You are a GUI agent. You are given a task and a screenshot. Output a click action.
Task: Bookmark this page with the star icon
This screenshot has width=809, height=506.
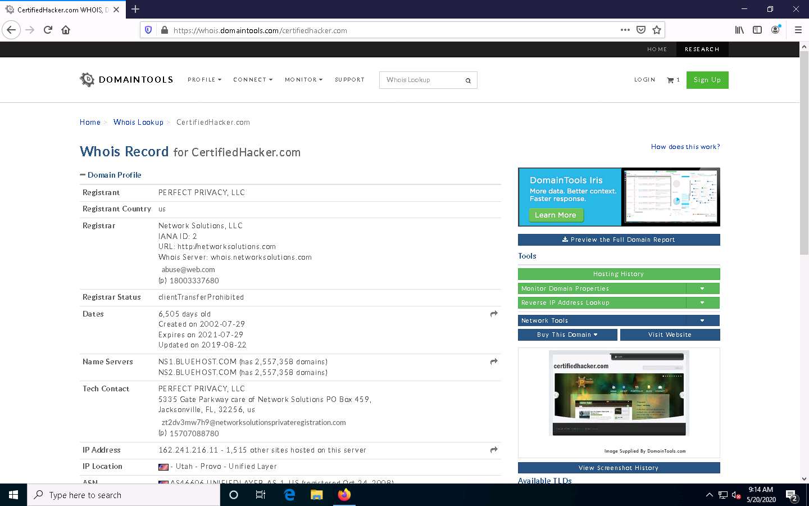click(x=656, y=30)
